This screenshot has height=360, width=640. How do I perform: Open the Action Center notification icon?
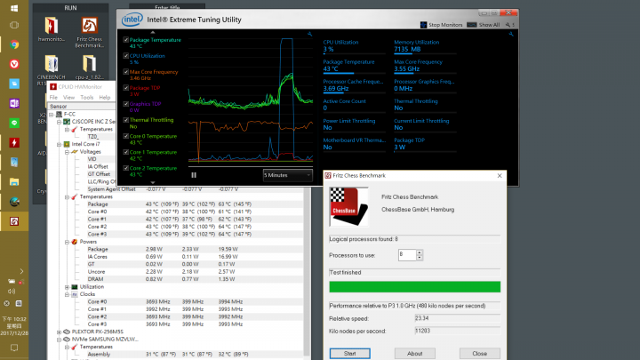[14, 348]
